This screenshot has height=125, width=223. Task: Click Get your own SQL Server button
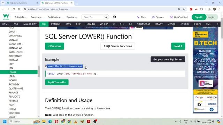(168, 59)
